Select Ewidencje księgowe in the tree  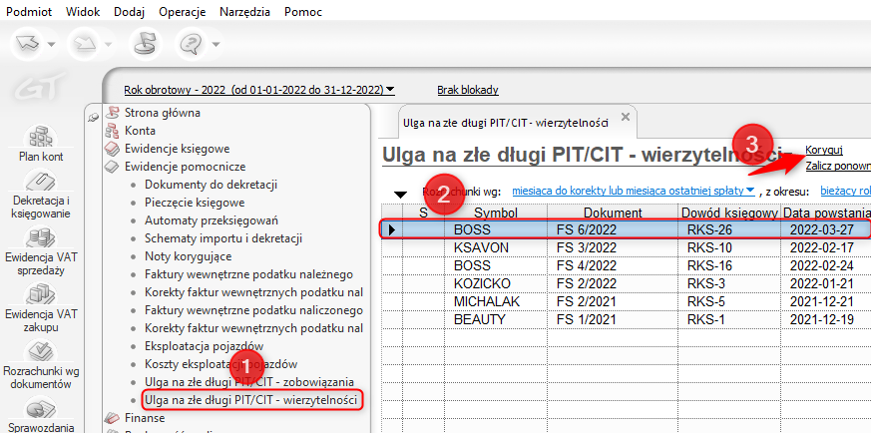(177, 149)
